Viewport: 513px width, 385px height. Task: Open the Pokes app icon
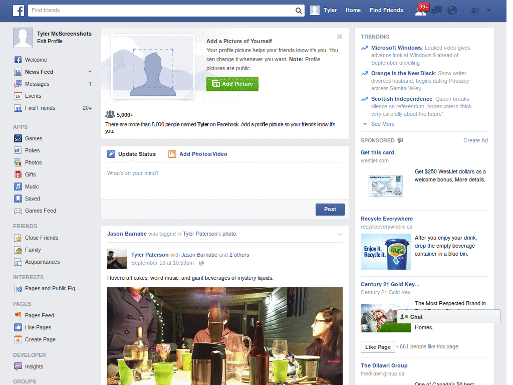pyautogui.click(x=18, y=150)
